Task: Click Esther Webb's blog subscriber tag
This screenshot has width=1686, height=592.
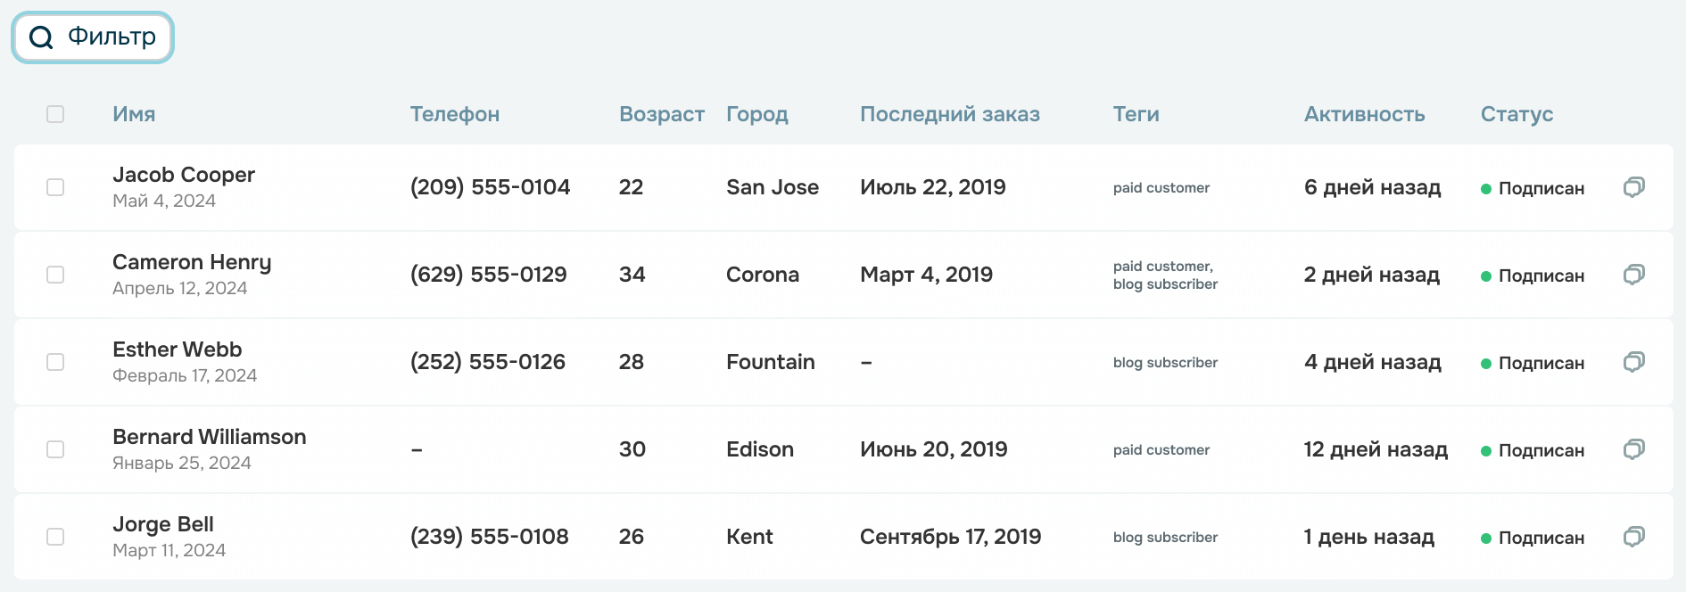Action: pyautogui.click(x=1165, y=362)
